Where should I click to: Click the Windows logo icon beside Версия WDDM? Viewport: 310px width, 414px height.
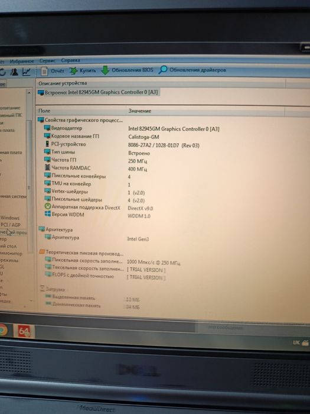coord(48,214)
